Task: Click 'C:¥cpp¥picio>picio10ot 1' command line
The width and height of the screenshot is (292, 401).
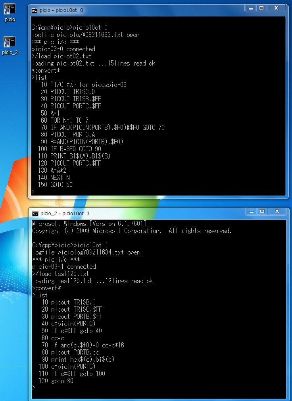Action: (70, 245)
